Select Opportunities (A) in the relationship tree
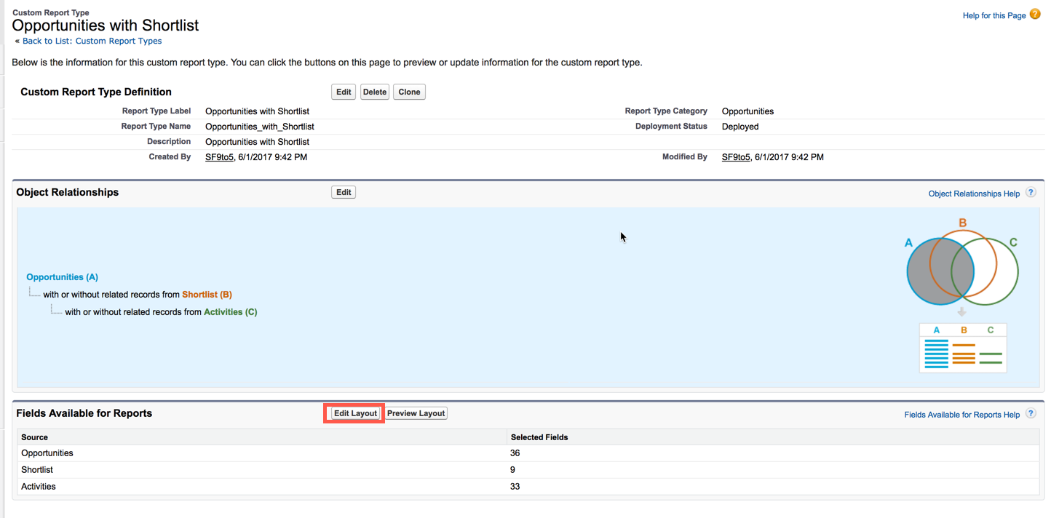The width and height of the screenshot is (1051, 518). click(62, 277)
